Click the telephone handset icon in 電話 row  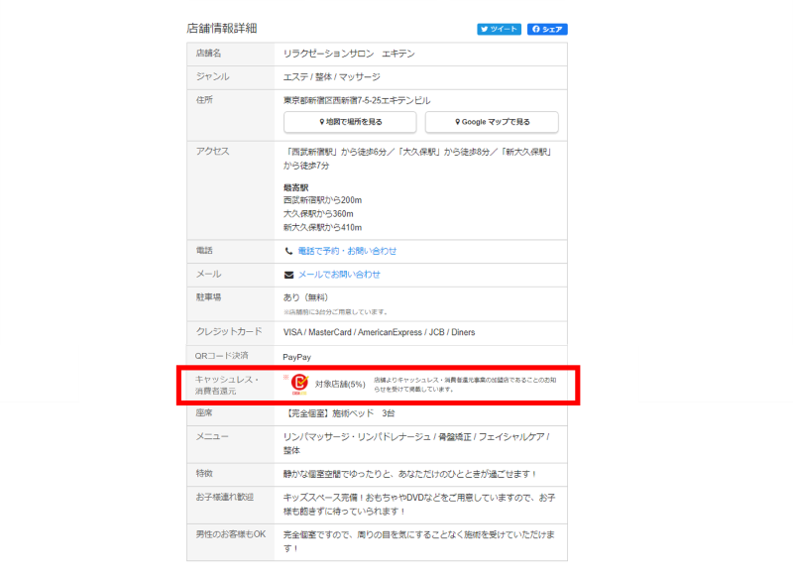pos(288,252)
